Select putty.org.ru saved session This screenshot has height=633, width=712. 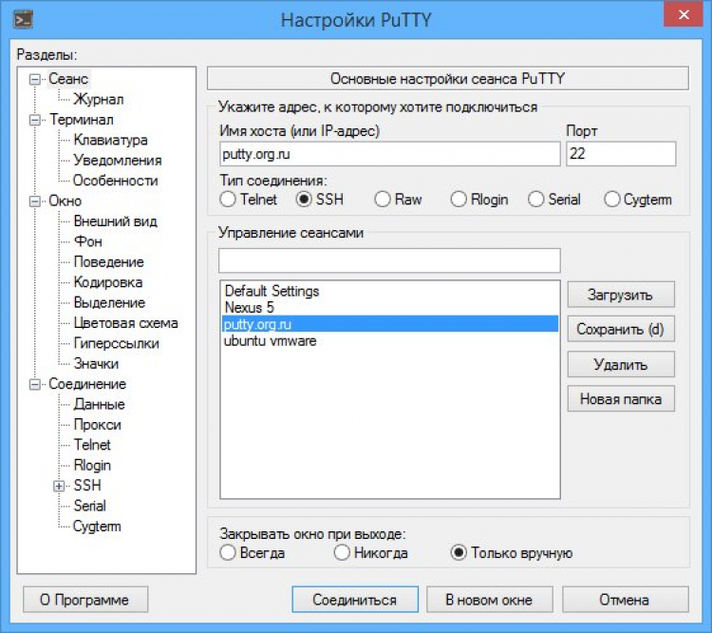[390, 324]
